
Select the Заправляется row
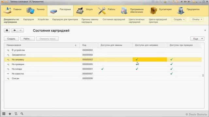coord(103,55)
